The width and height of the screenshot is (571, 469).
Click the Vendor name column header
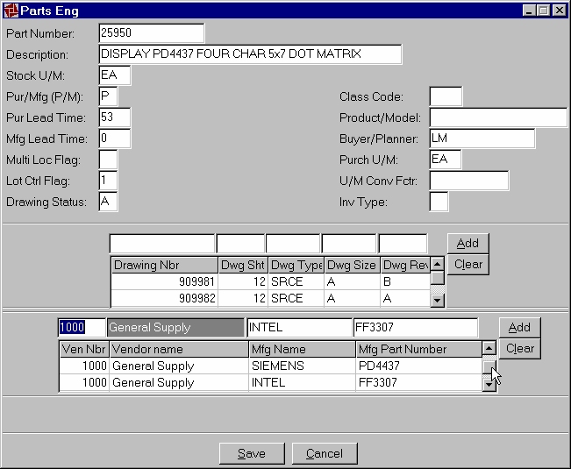(x=179, y=349)
